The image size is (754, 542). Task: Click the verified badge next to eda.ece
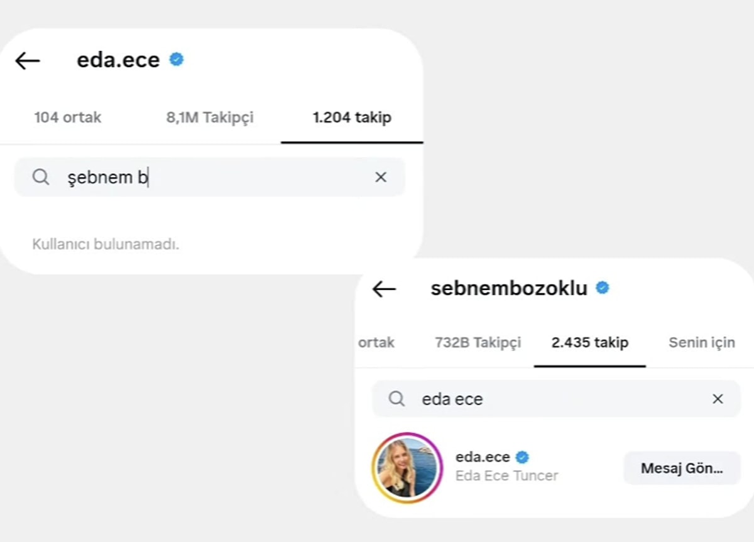(177, 59)
